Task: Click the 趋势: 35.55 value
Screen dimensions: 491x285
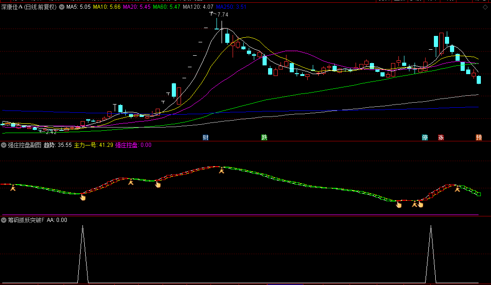Action: tap(58, 145)
